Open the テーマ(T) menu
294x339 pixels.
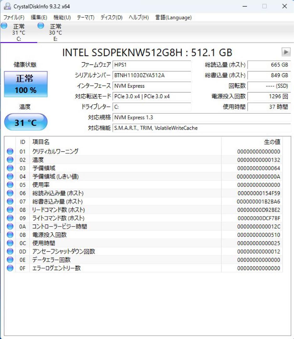click(85, 18)
